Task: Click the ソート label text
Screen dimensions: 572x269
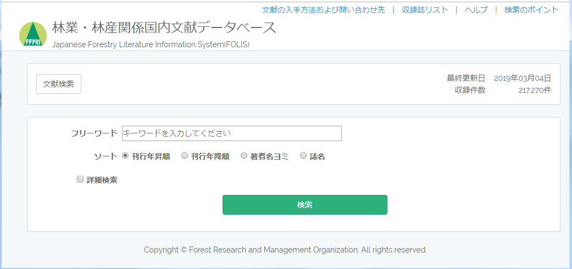Action: coord(106,156)
